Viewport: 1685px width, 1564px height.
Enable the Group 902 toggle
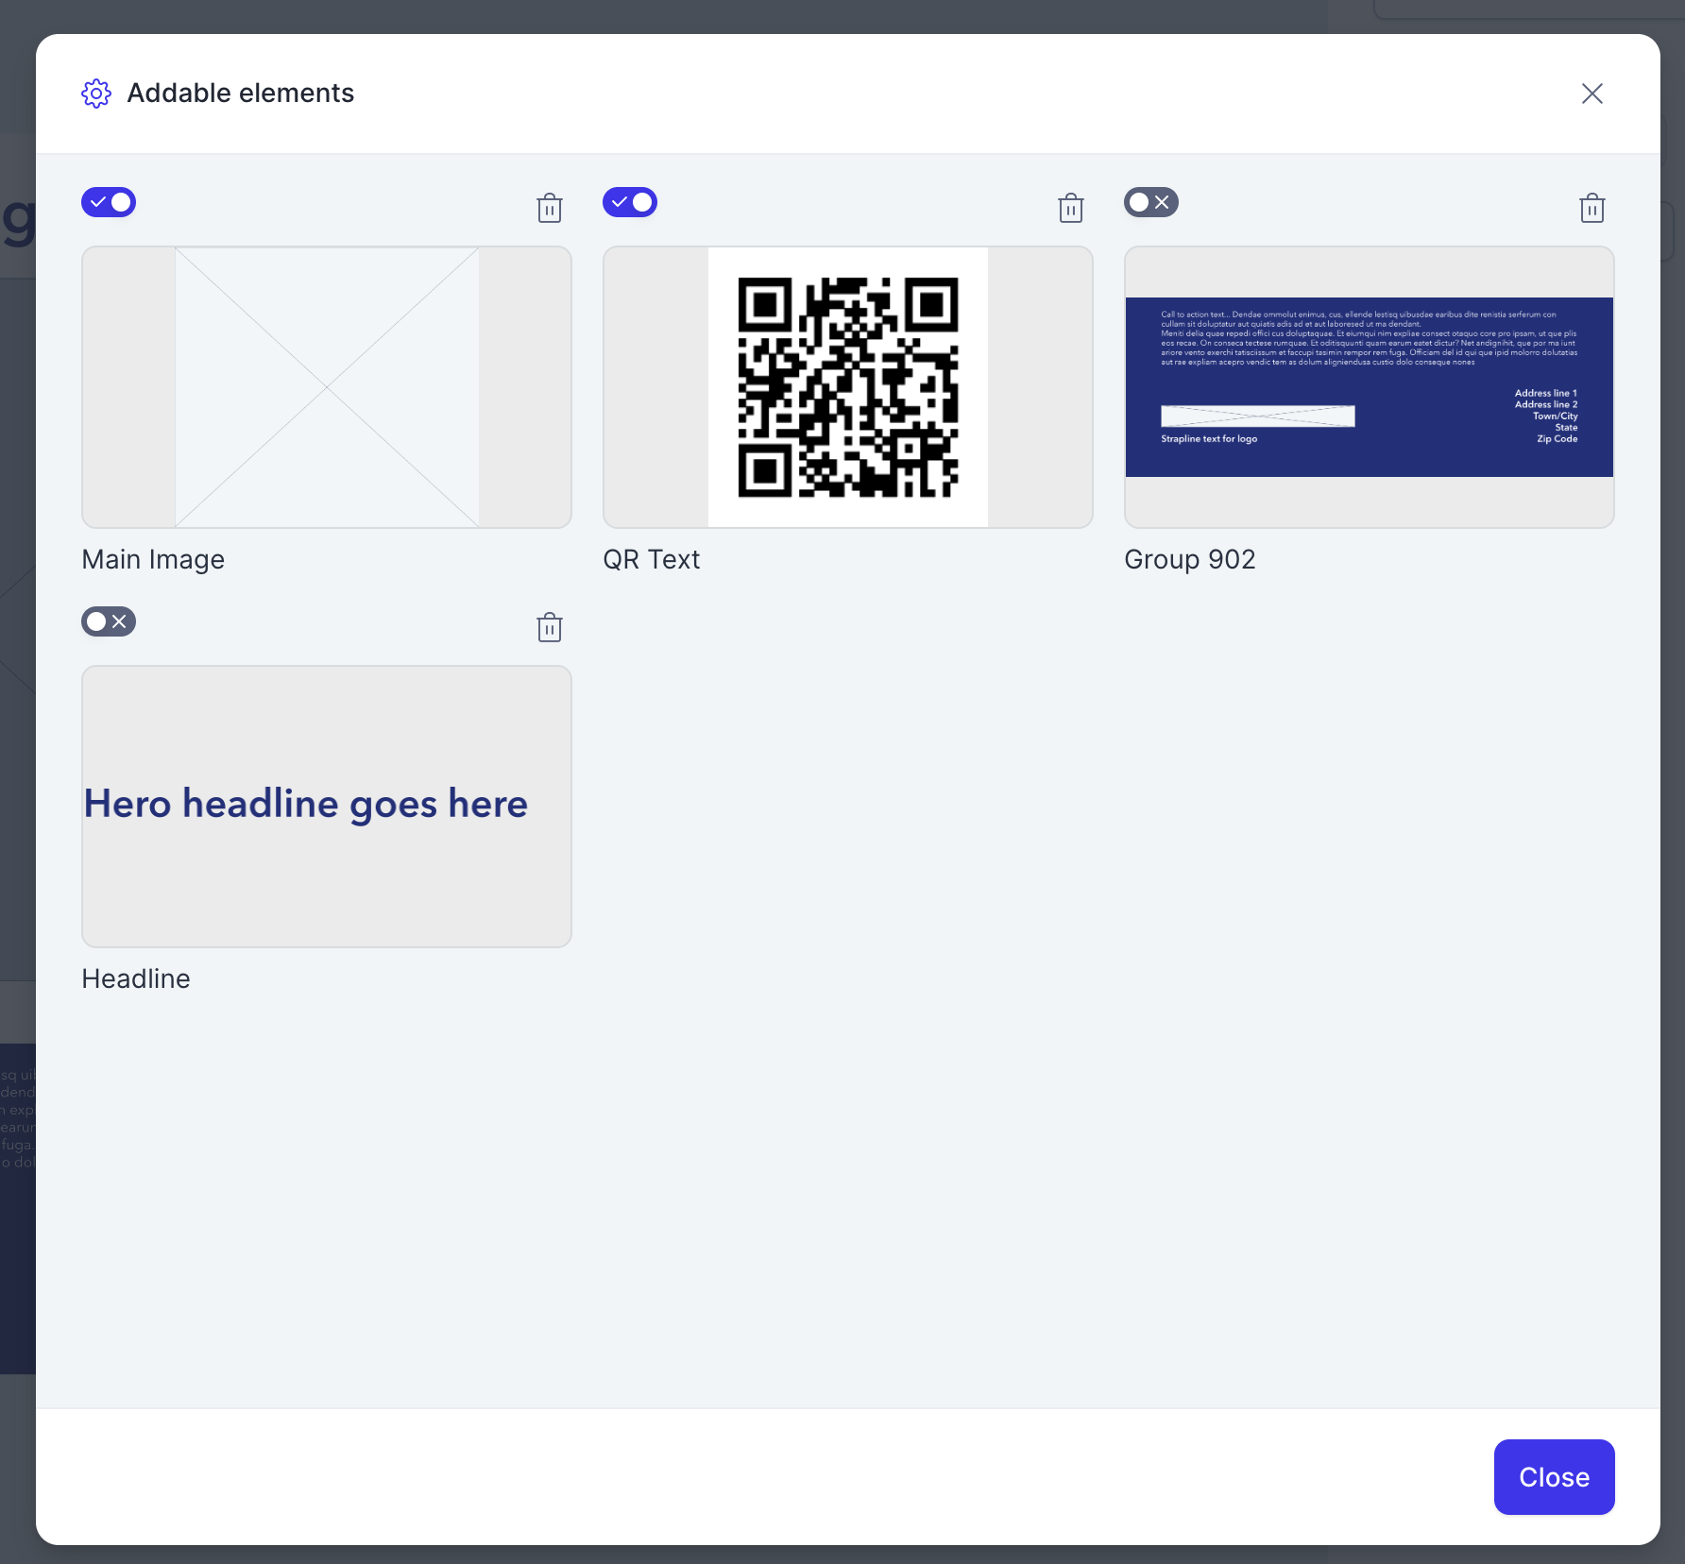click(x=1151, y=202)
